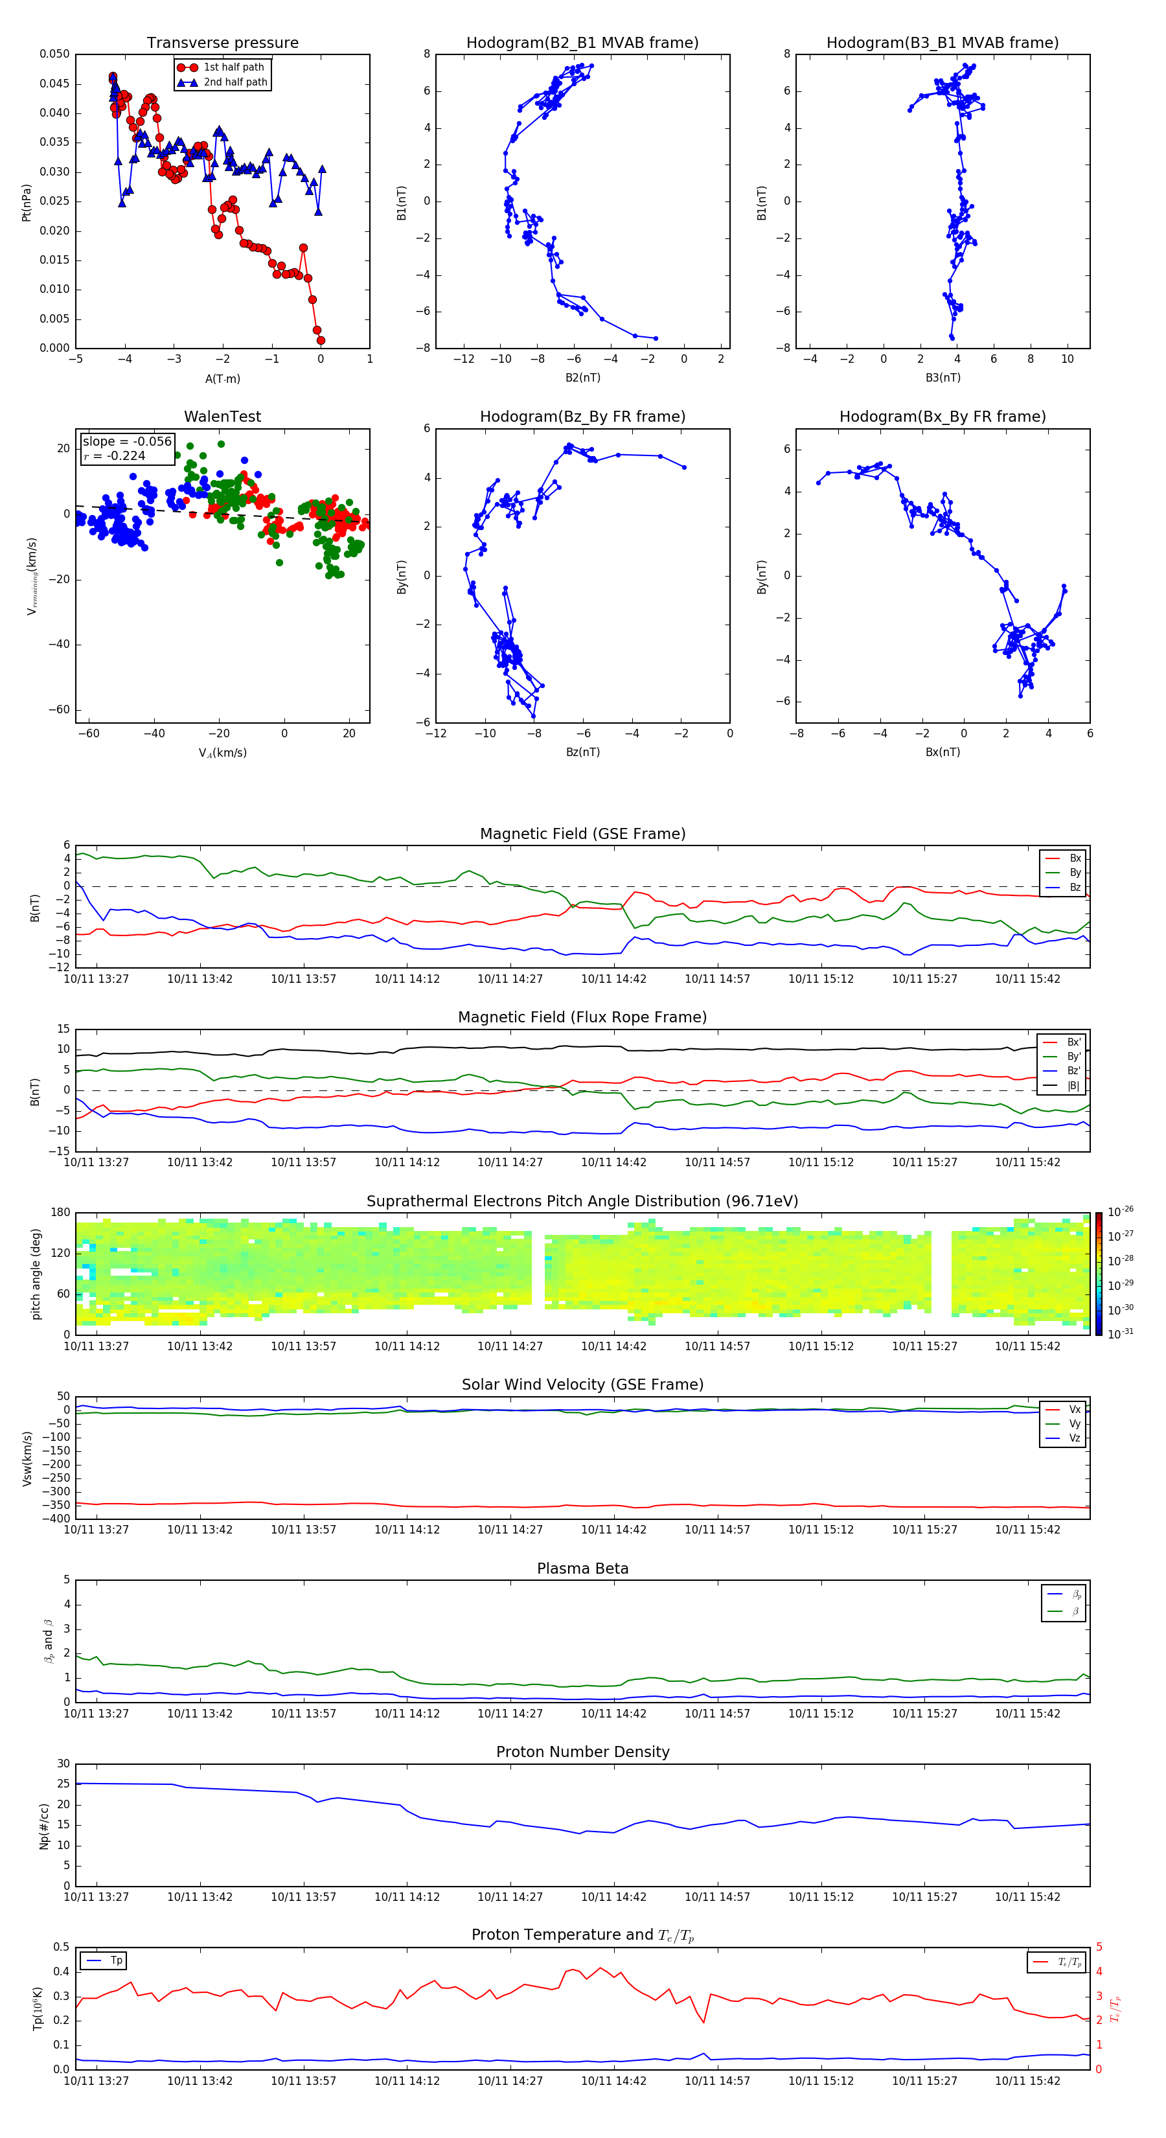Click "10/11 15:12" tick under Plasma Beta

pyautogui.click(x=821, y=1713)
